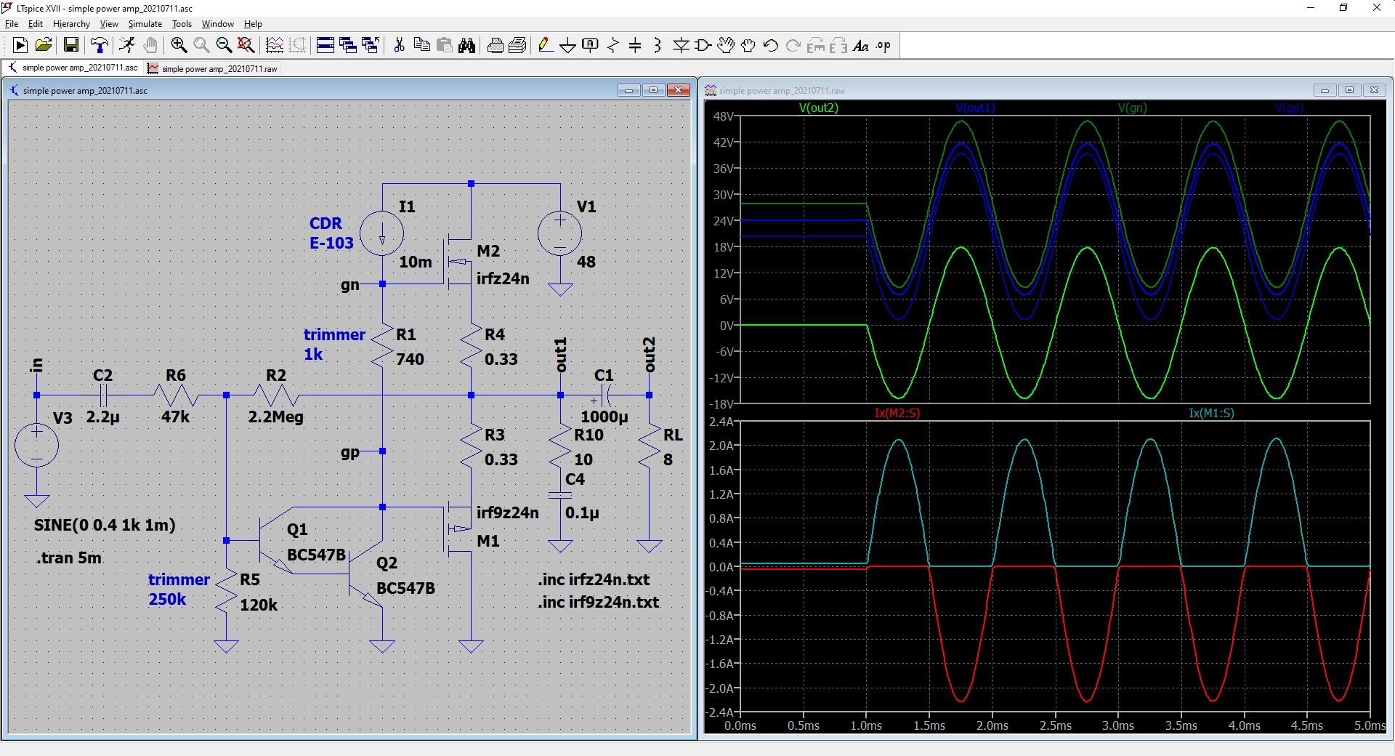Click the BC547B label of Q2

(405, 588)
